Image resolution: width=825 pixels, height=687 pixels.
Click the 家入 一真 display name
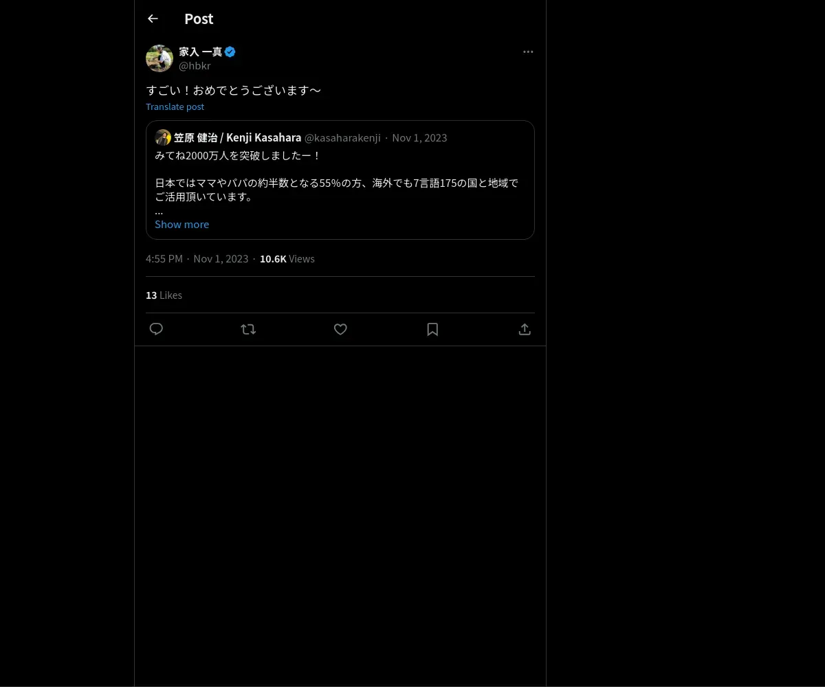point(201,52)
